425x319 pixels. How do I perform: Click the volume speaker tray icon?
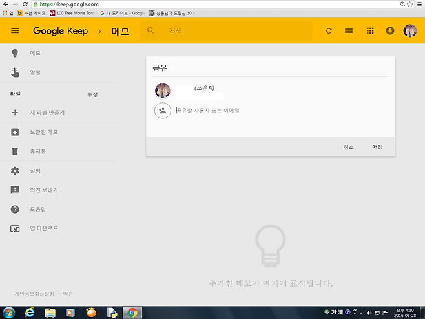[x=369, y=313]
